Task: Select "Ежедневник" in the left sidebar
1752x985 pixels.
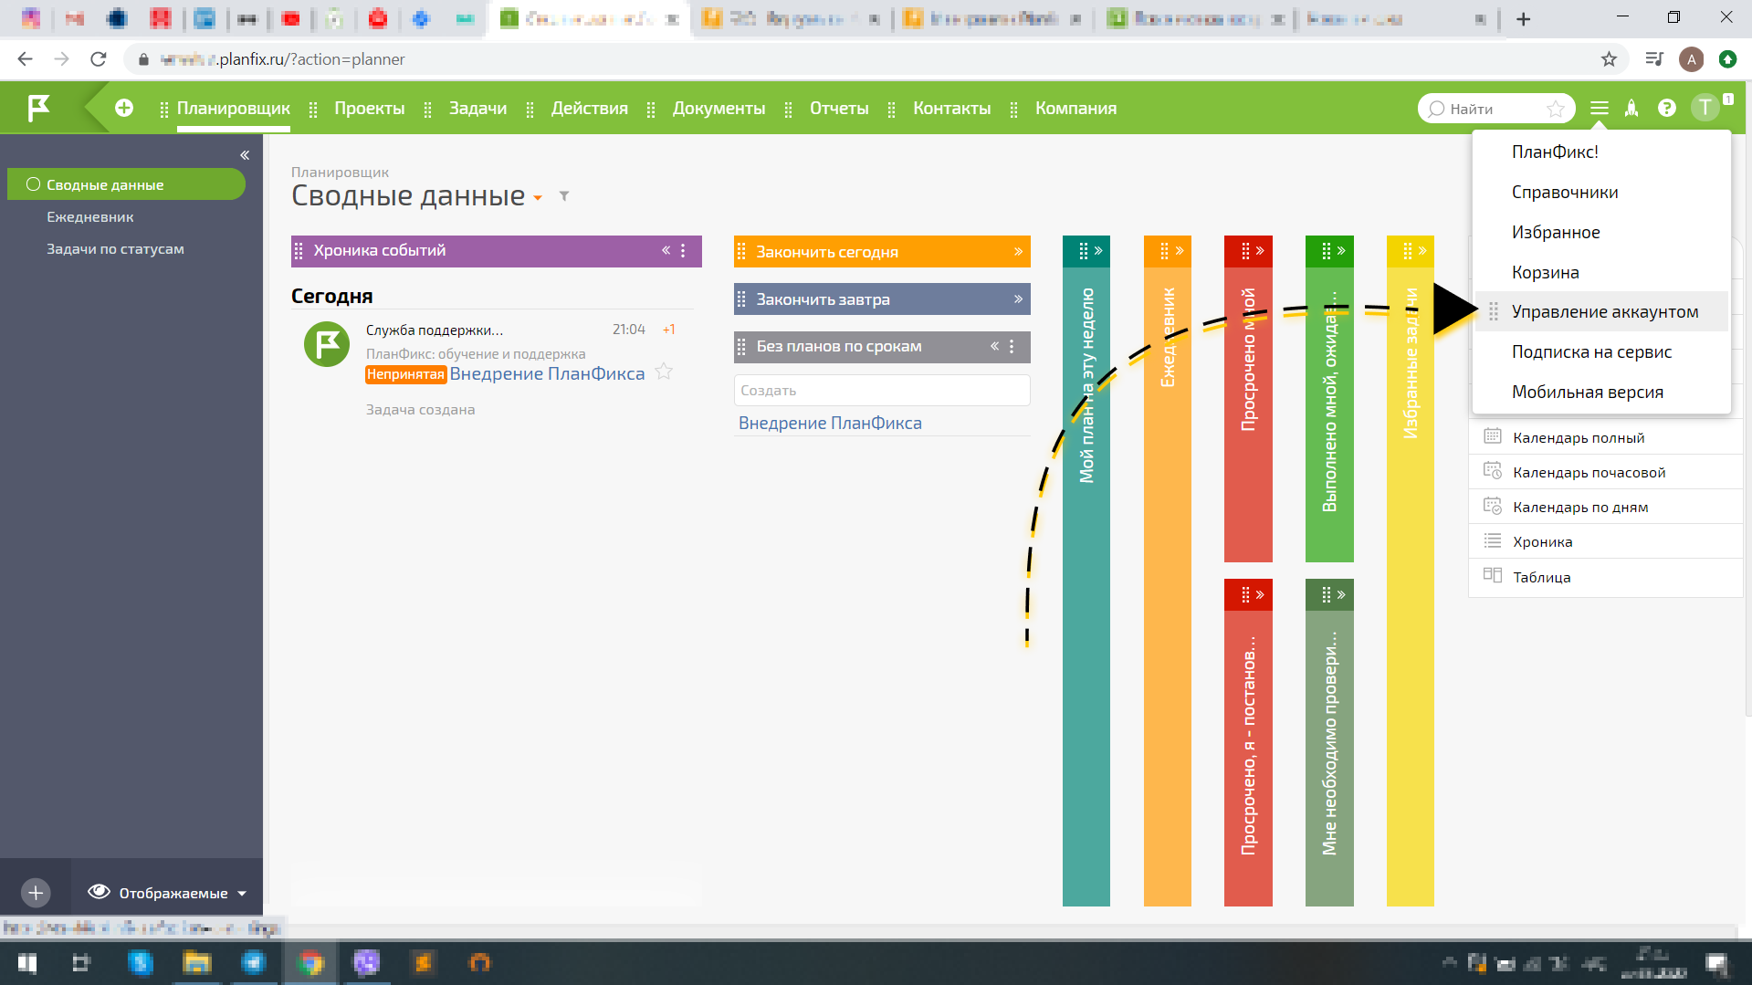Action: coord(89,216)
